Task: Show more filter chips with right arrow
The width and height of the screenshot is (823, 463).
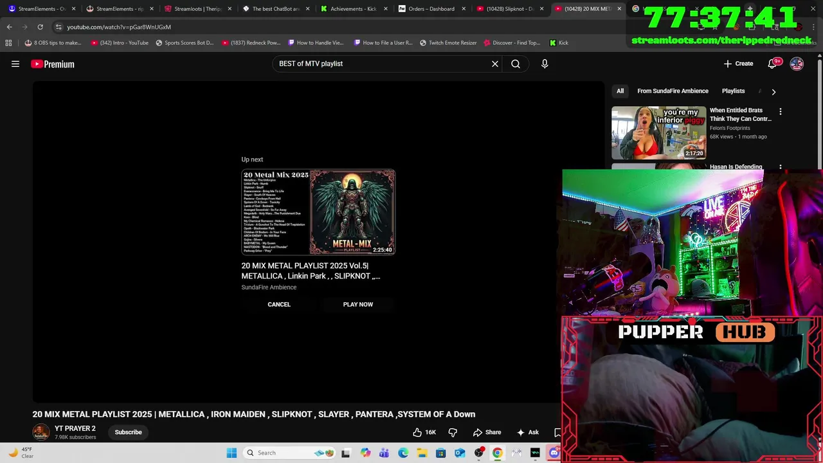Action: pyautogui.click(x=773, y=91)
